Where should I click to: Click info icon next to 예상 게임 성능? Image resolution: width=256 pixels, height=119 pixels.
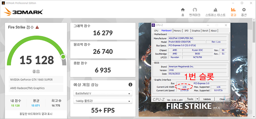[x=130, y=85]
